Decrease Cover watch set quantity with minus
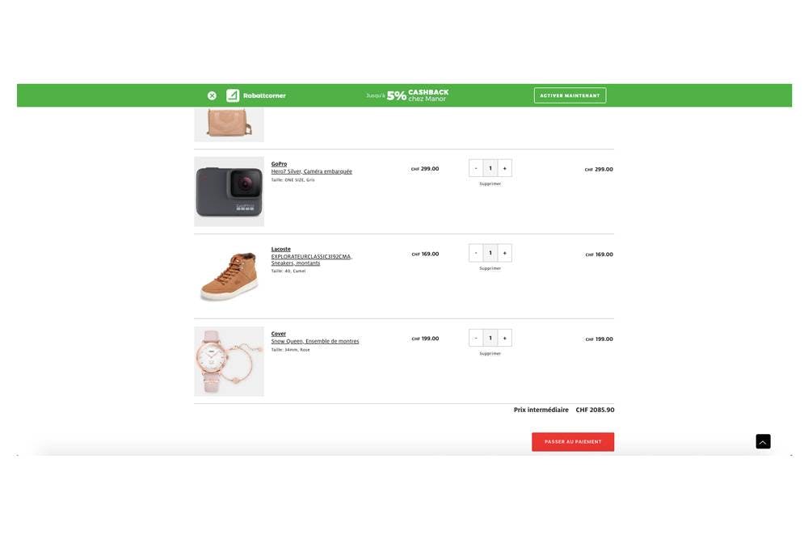Screen dimensions: 808x539 pyautogui.click(x=476, y=338)
